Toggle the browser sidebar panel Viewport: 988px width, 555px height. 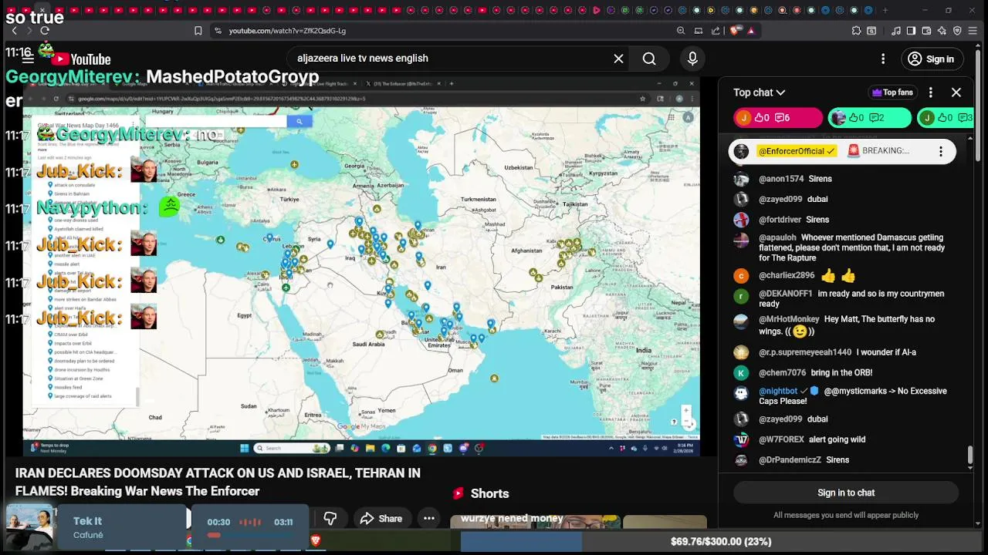click(x=912, y=31)
